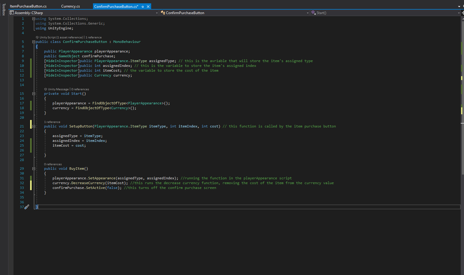Close the ConfirmPurchaseButton.cs tab
Screen dimensions: 464x275
148,7
